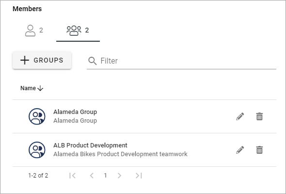Select the groups tab with three people

tap(78, 31)
